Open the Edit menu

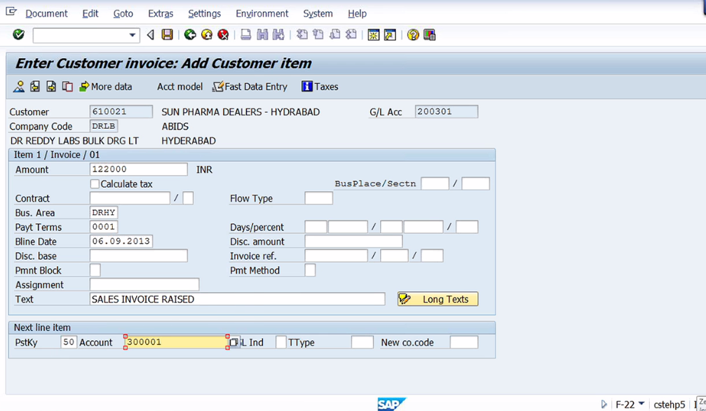pyautogui.click(x=90, y=13)
